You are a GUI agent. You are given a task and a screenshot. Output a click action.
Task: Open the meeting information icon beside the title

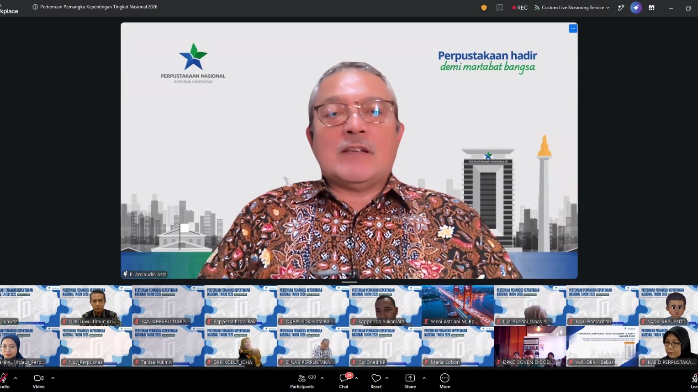click(x=35, y=7)
